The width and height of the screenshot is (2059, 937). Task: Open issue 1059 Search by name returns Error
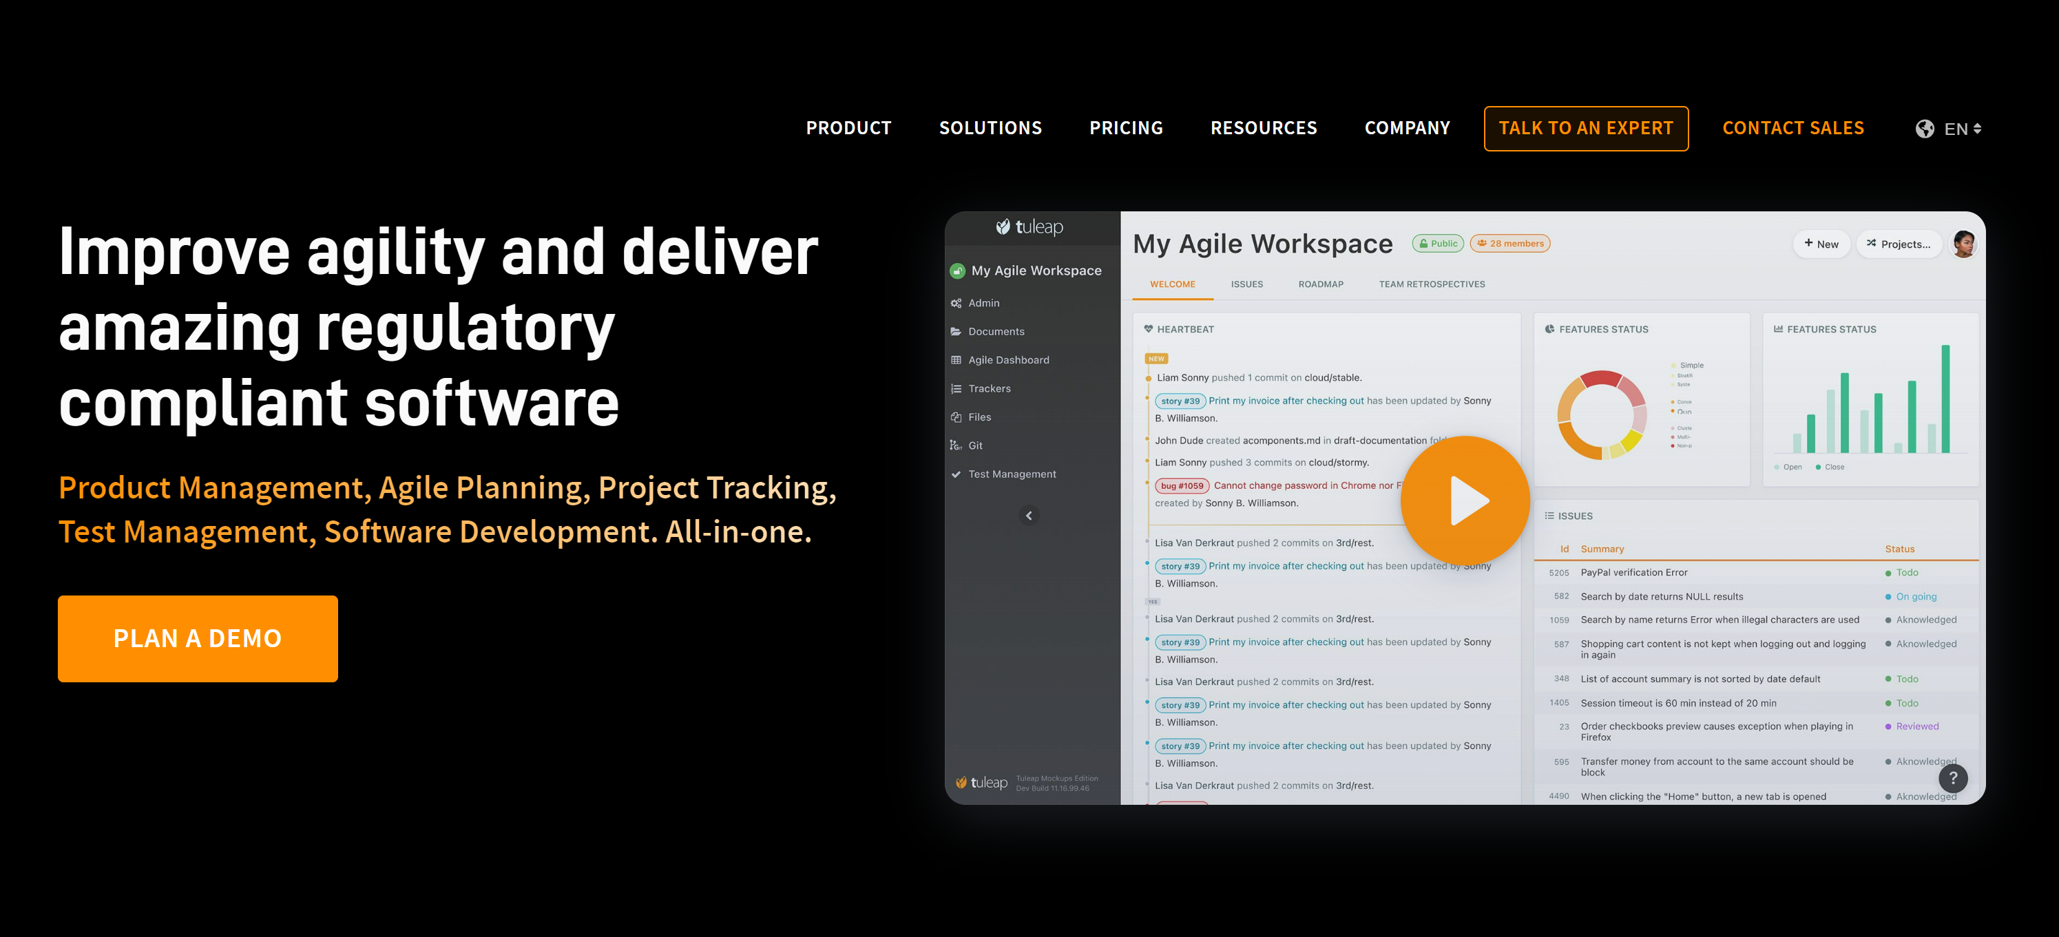tap(1720, 620)
